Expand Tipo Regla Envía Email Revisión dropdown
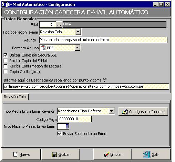Screen dimensions: 175x162 pos(112,111)
